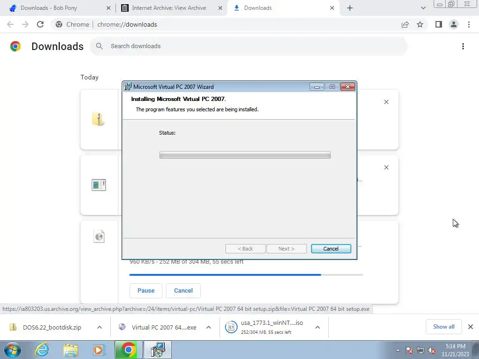Remove the zip download entry from list
Image resolution: width=479 pixels, height=359 pixels.
(386, 102)
